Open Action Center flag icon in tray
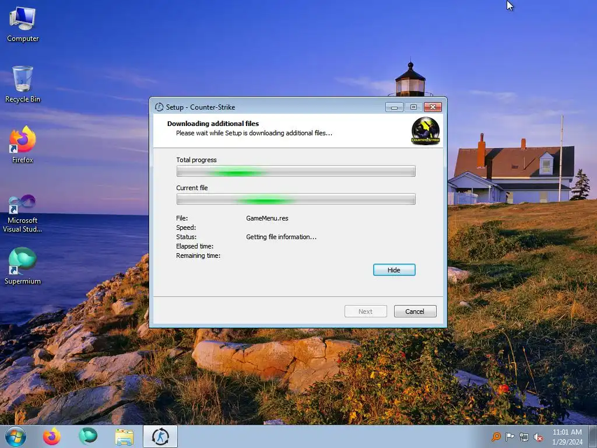Image resolution: width=597 pixels, height=448 pixels. [x=510, y=436]
